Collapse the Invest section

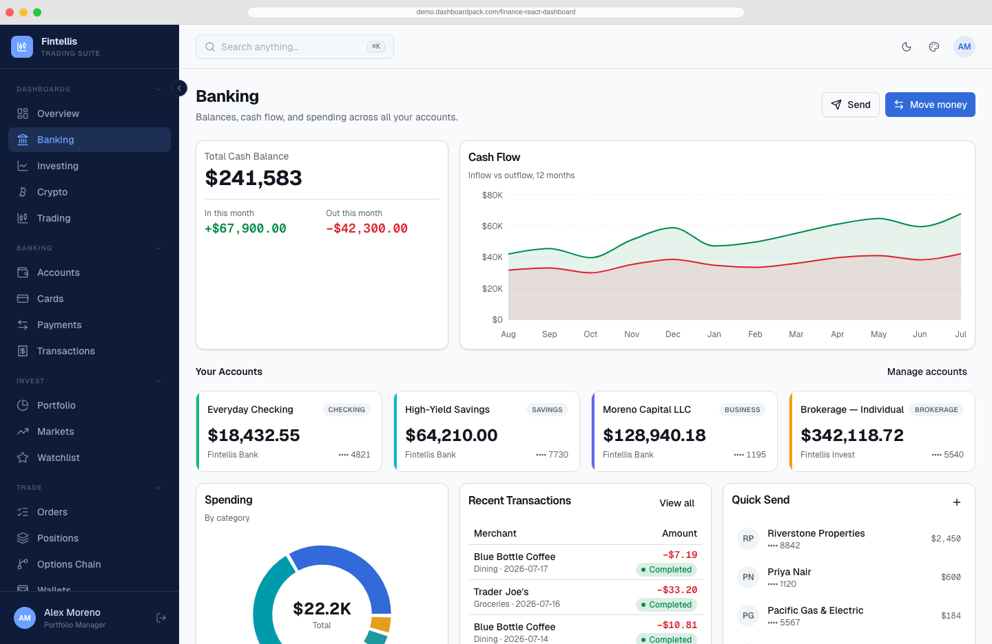point(158,381)
